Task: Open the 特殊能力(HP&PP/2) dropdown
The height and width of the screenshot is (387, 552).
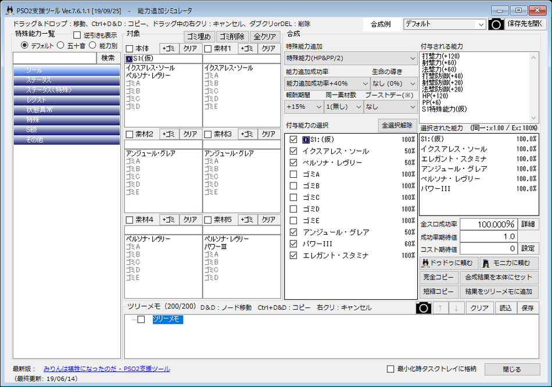Action: coord(351,58)
